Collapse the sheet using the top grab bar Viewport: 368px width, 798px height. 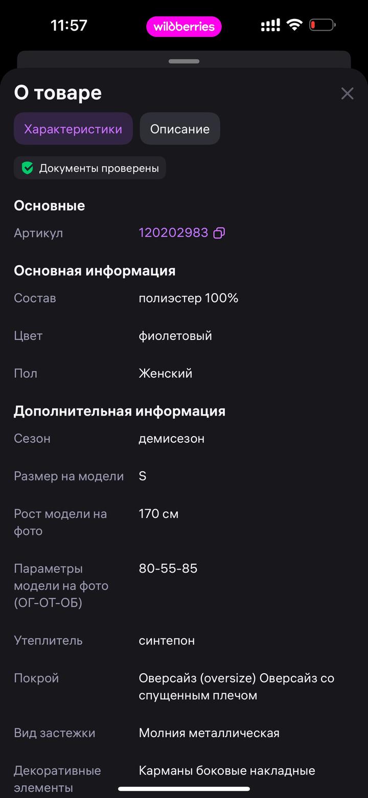point(183,61)
